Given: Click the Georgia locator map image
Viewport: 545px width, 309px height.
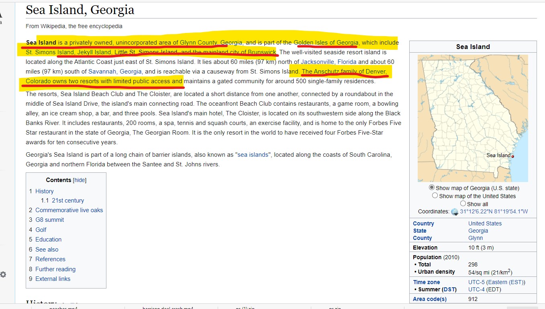Looking at the screenshot, I should point(473,119).
